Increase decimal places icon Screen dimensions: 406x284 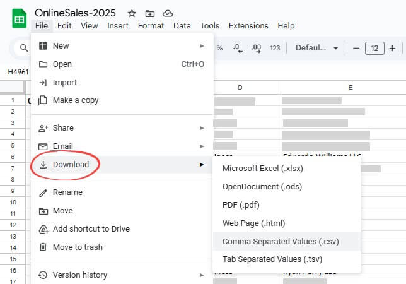pos(256,48)
